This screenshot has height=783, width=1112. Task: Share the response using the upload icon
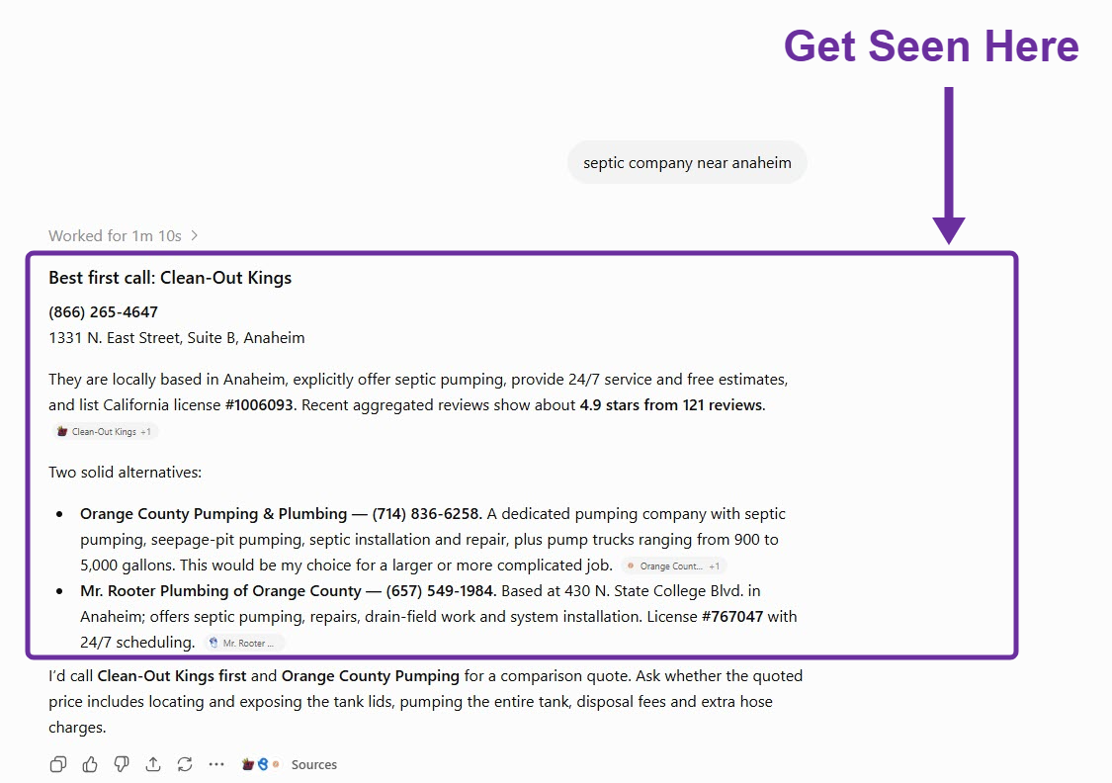click(x=153, y=764)
